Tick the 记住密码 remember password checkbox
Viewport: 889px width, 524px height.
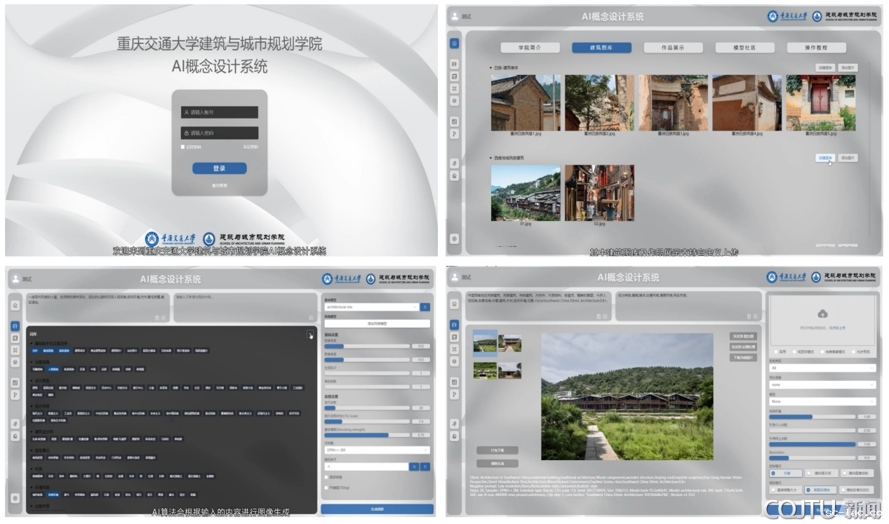pos(183,147)
